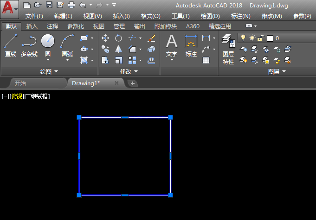This screenshot has height=220, width=316.
Task: Click the layer 0 color swatch
Action: pyautogui.click(x=270, y=38)
